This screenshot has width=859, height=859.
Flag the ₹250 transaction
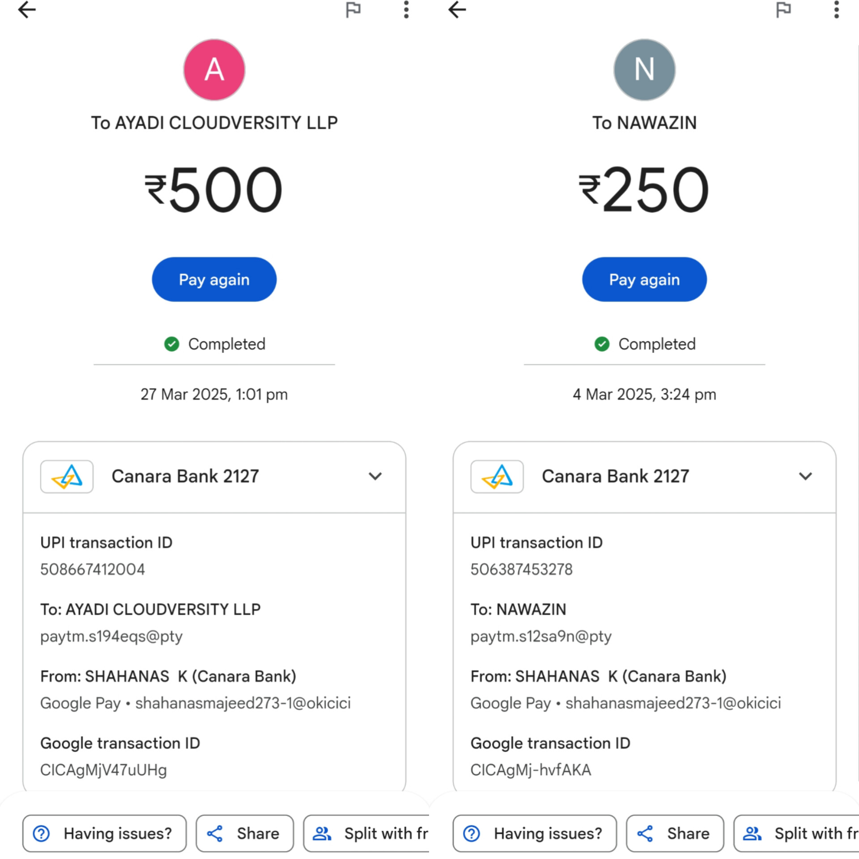click(x=783, y=10)
